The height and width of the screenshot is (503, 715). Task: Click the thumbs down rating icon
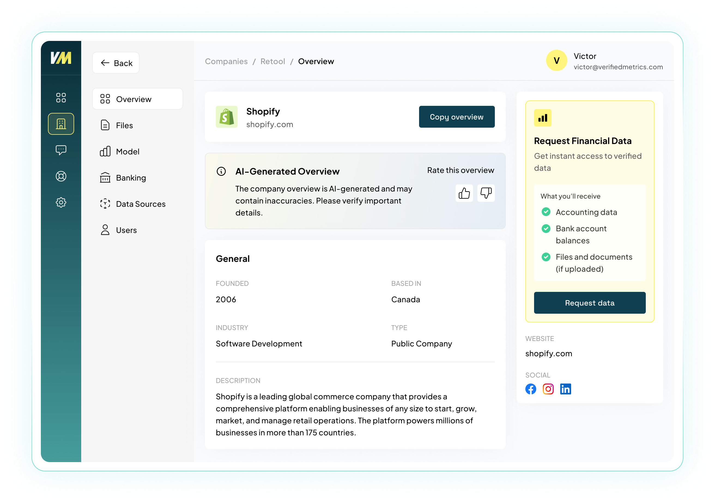pyautogui.click(x=486, y=193)
